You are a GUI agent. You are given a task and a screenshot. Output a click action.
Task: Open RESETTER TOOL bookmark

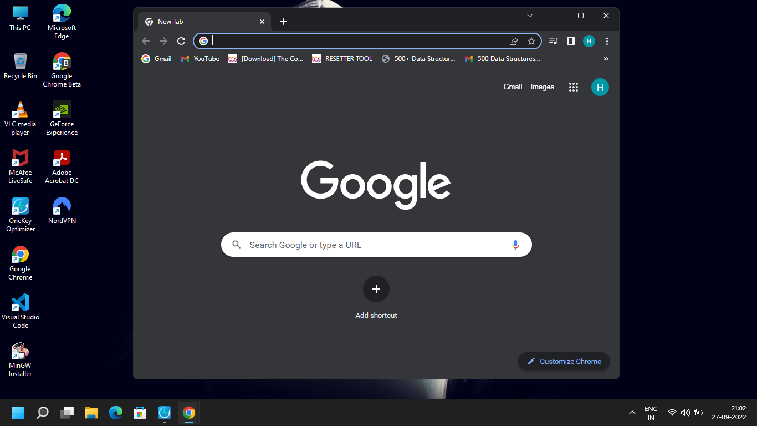click(342, 59)
